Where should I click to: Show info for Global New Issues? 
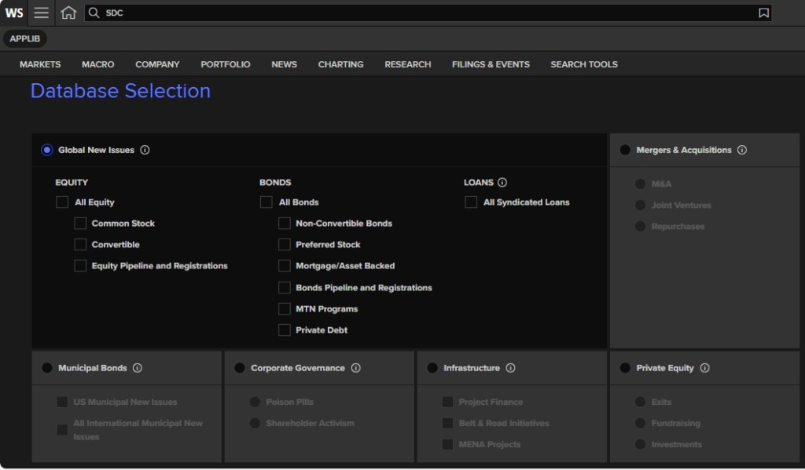[145, 150]
